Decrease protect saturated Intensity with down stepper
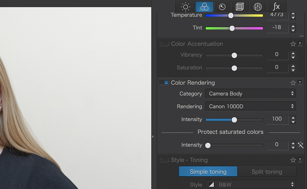 [293, 147]
